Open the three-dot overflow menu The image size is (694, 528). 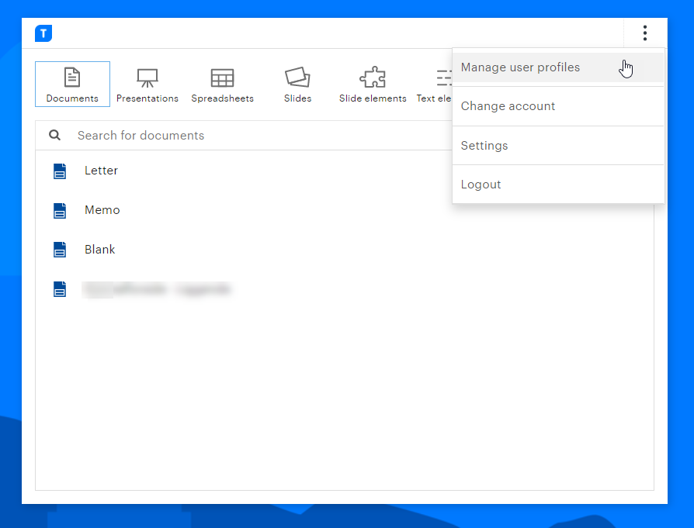click(645, 33)
